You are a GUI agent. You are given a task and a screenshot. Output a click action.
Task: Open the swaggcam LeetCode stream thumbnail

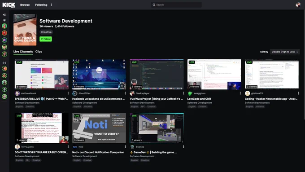[214, 75]
